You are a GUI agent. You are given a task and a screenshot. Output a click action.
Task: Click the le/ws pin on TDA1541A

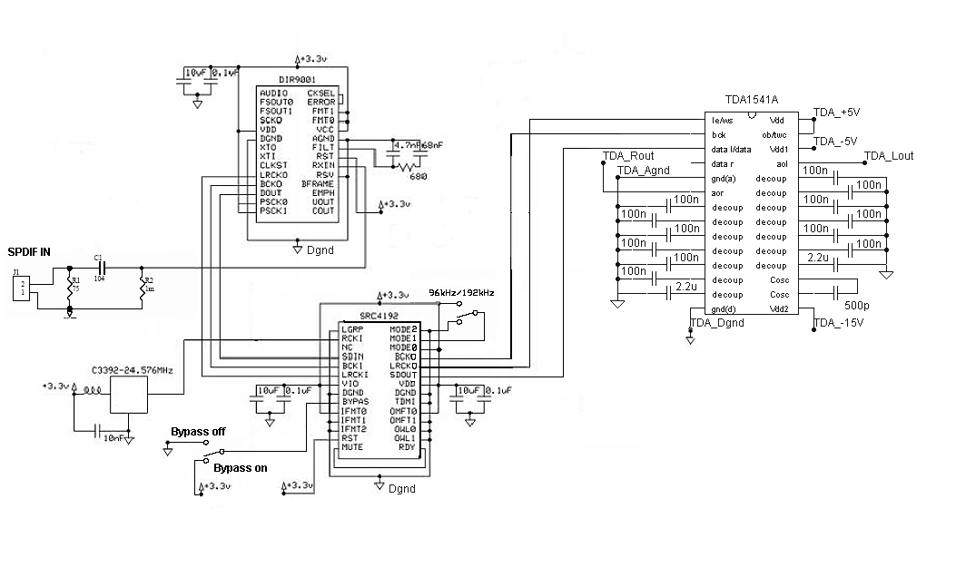pos(723,121)
